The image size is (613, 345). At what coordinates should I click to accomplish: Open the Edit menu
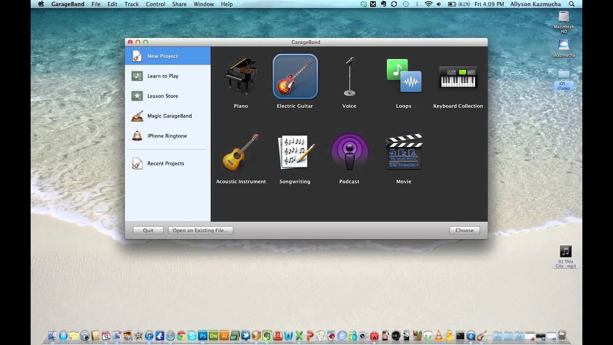coord(113,4)
